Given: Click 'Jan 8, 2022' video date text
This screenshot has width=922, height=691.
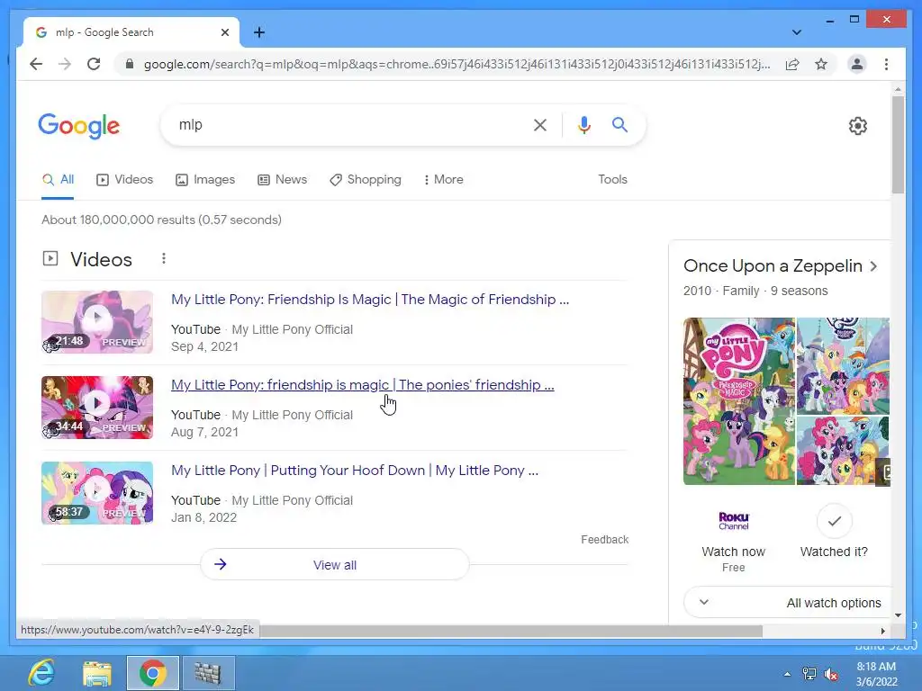Looking at the screenshot, I should (203, 517).
